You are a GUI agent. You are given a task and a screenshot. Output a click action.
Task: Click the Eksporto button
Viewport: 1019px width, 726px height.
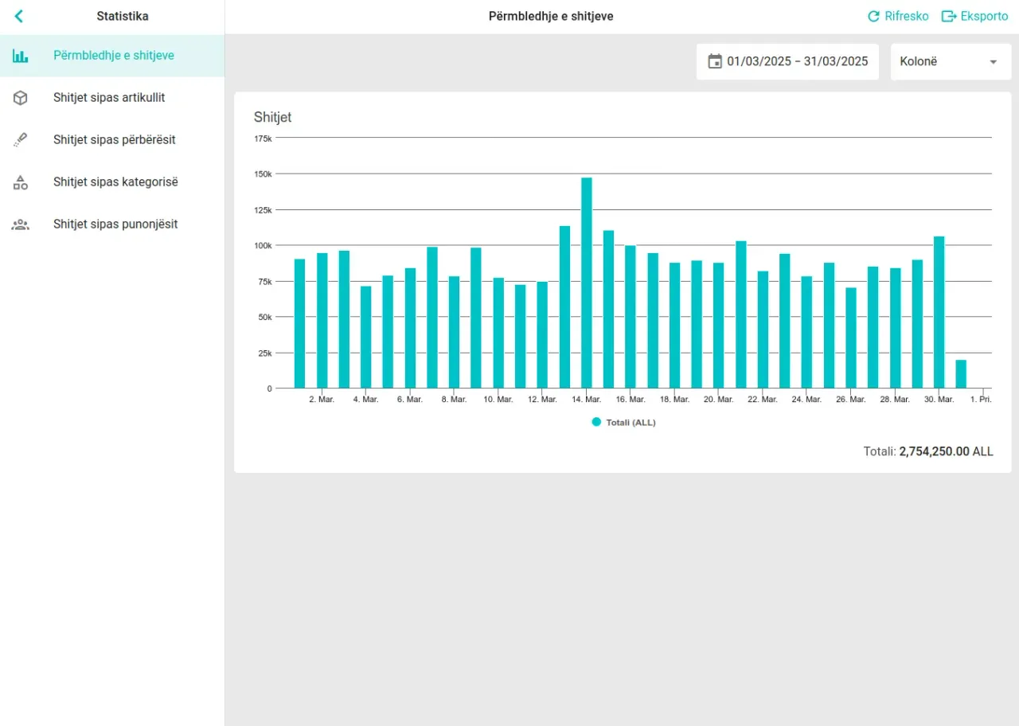pyautogui.click(x=974, y=16)
